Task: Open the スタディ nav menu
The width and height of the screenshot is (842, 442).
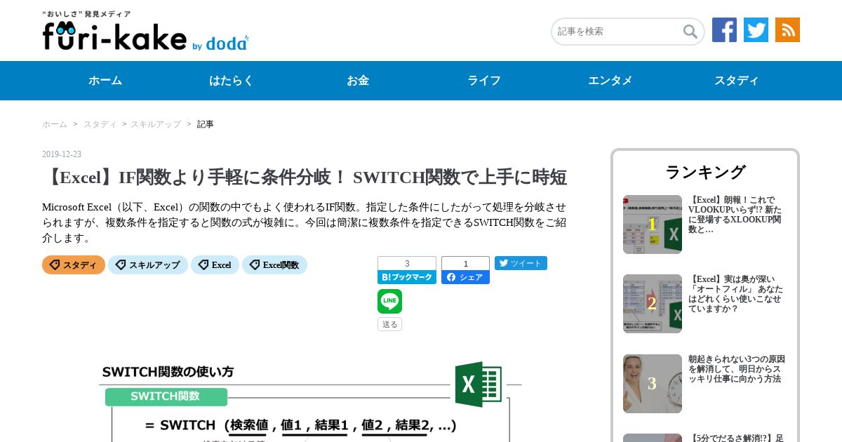Action: [737, 81]
